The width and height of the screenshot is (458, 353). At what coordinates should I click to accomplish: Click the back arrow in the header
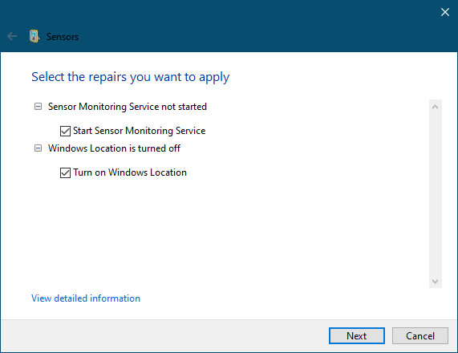coord(12,37)
